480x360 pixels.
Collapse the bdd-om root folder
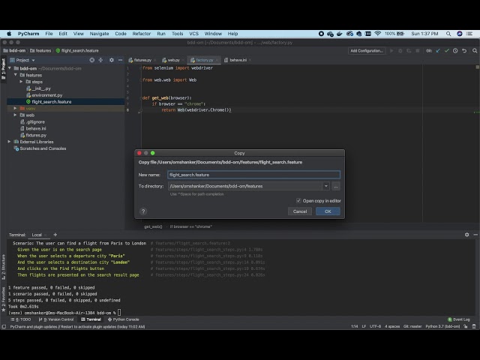click(x=10, y=68)
